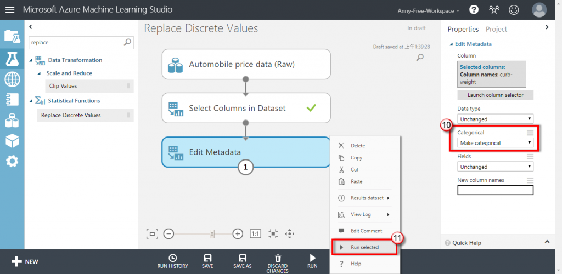Switch to the Project tab
This screenshot has width=562, height=274.
click(x=496, y=30)
